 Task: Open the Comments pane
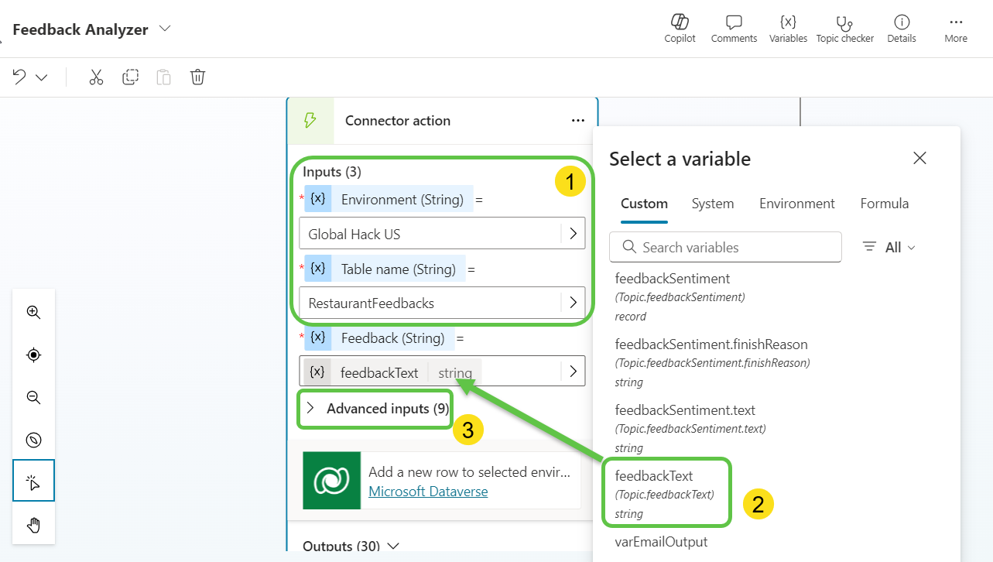click(x=734, y=29)
